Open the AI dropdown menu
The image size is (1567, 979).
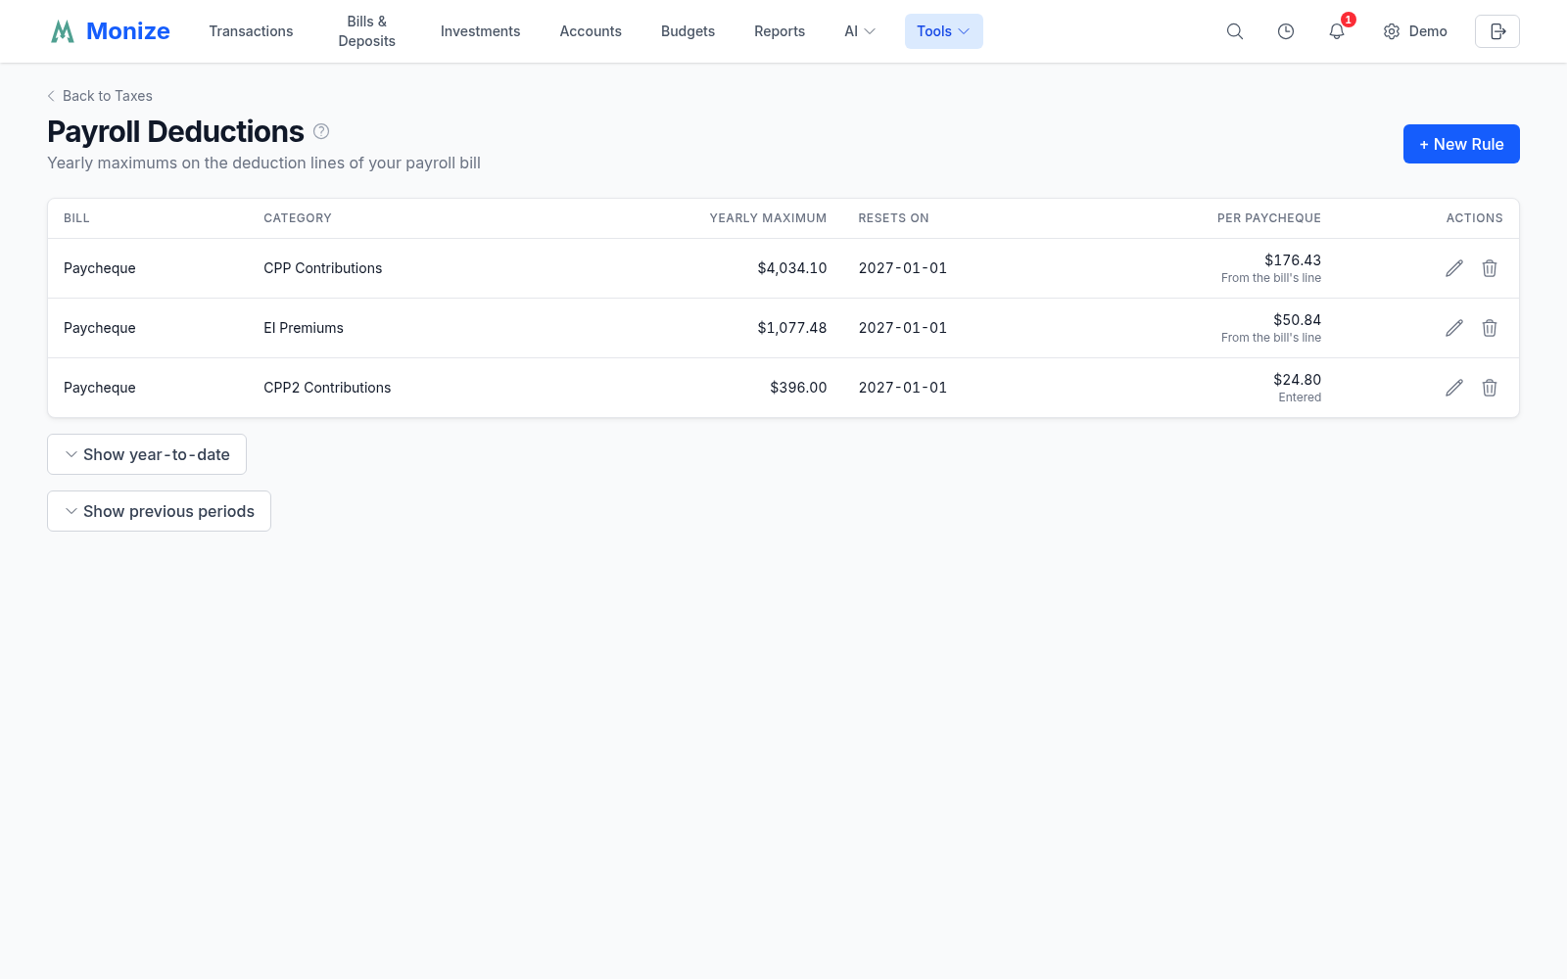(860, 31)
